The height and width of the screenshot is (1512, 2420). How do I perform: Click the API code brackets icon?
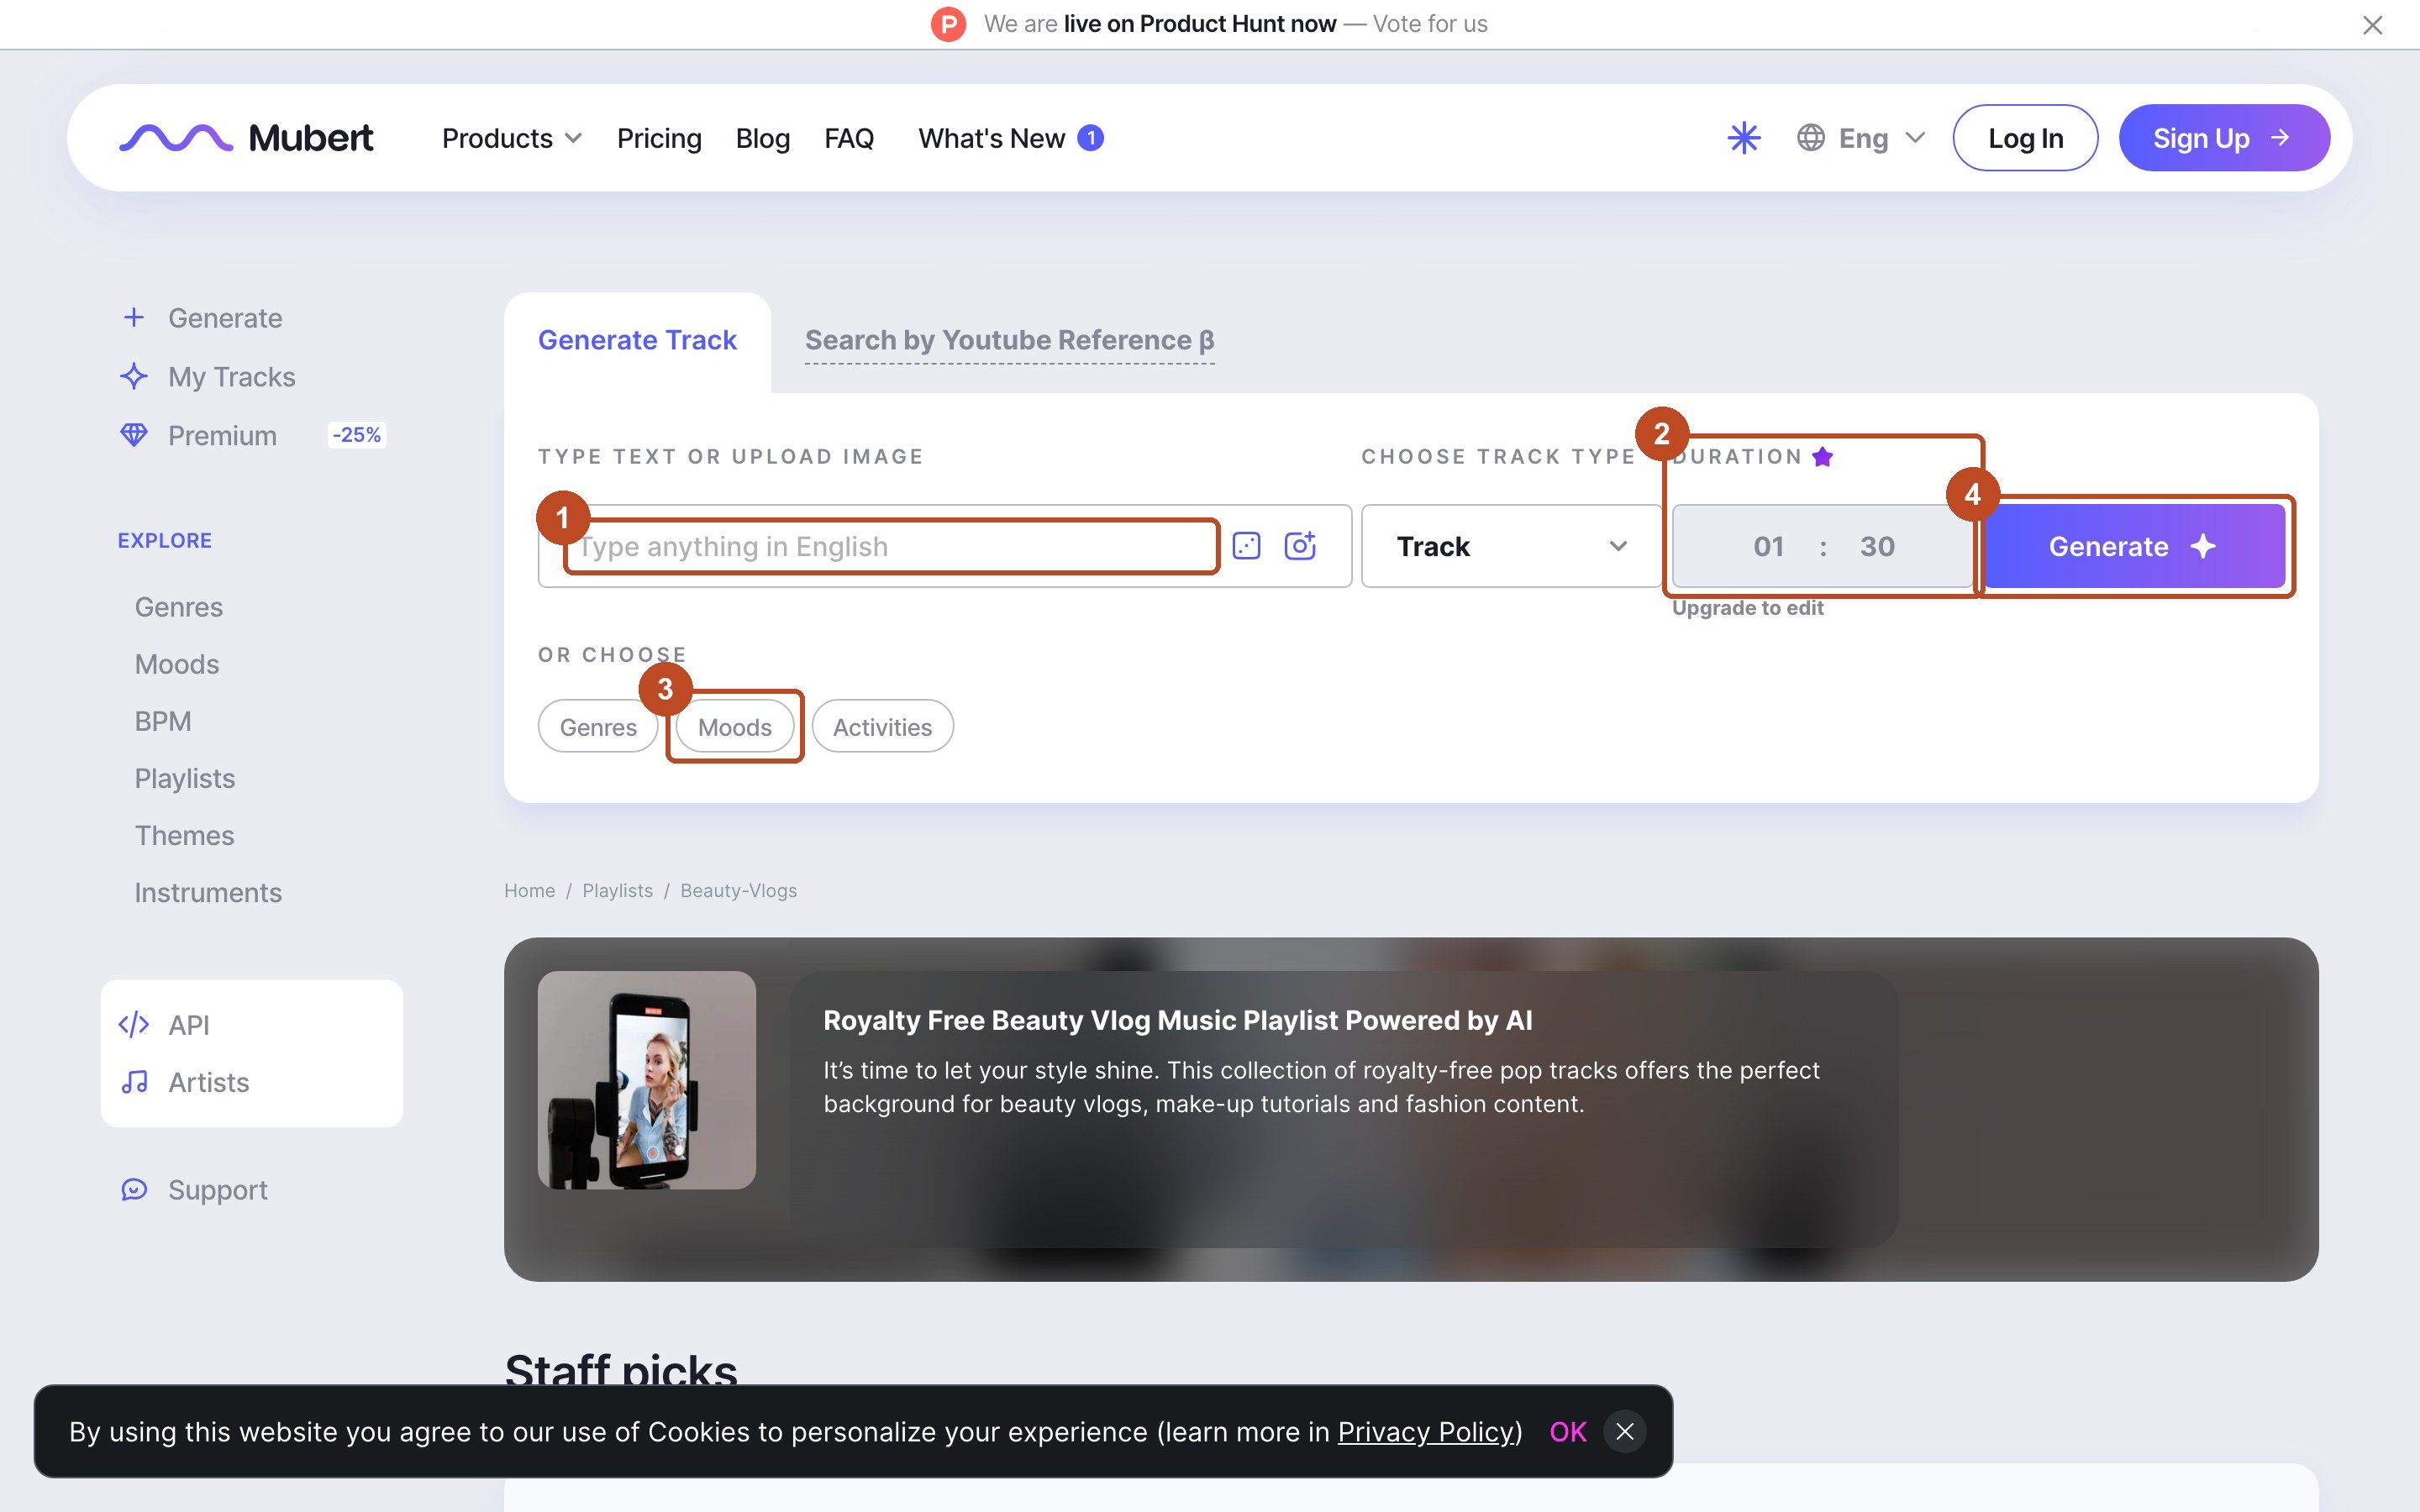pos(134,1025)
